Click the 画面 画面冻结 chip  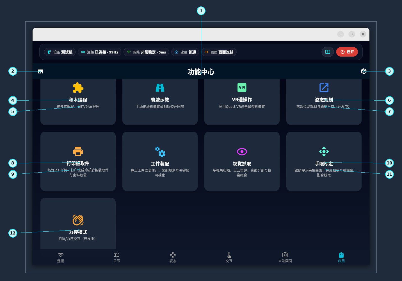219,52
